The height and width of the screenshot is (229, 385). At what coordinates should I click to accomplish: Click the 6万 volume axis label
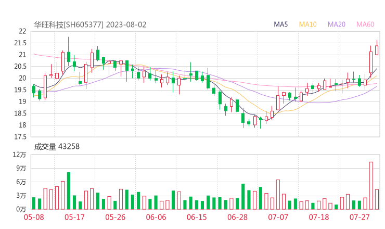click(21, 182)
